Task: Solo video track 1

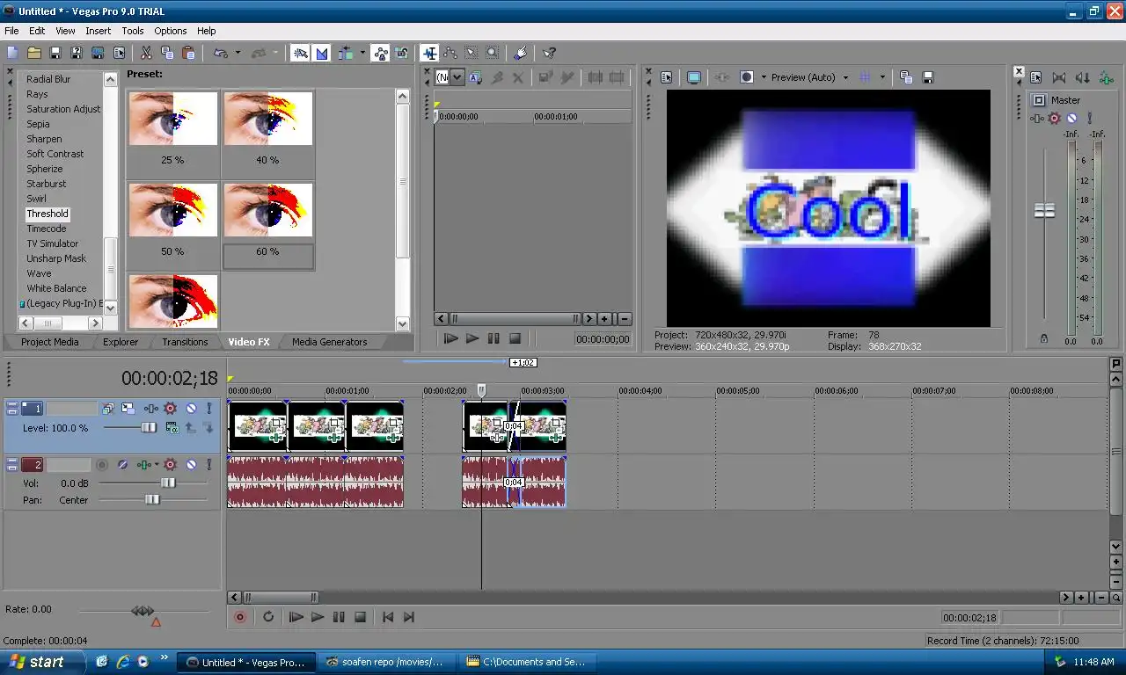Action: click(x=208, y=409)
